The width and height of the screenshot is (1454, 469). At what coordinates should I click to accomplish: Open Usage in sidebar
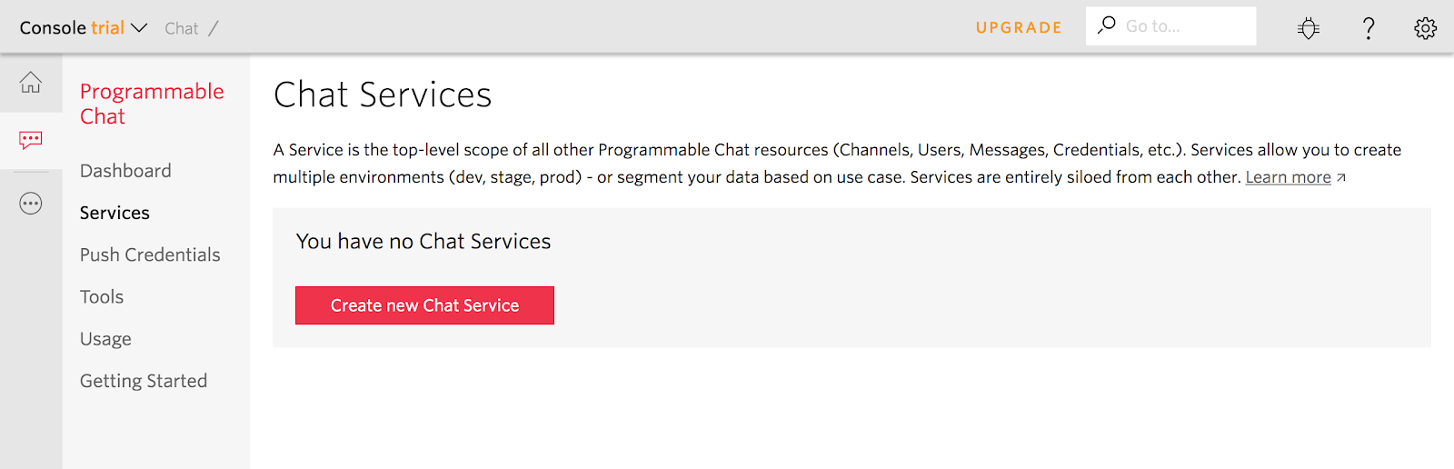pos(105,339)
